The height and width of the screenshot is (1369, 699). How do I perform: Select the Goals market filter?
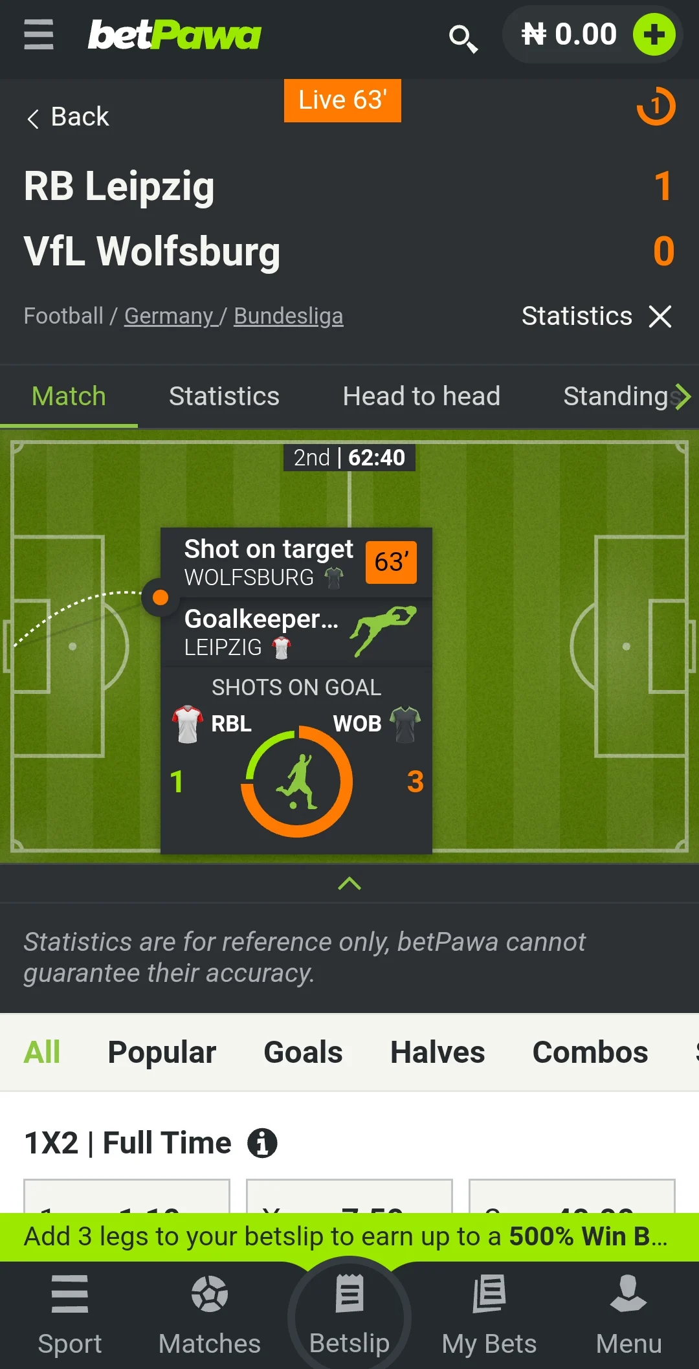pos(302,1052)
